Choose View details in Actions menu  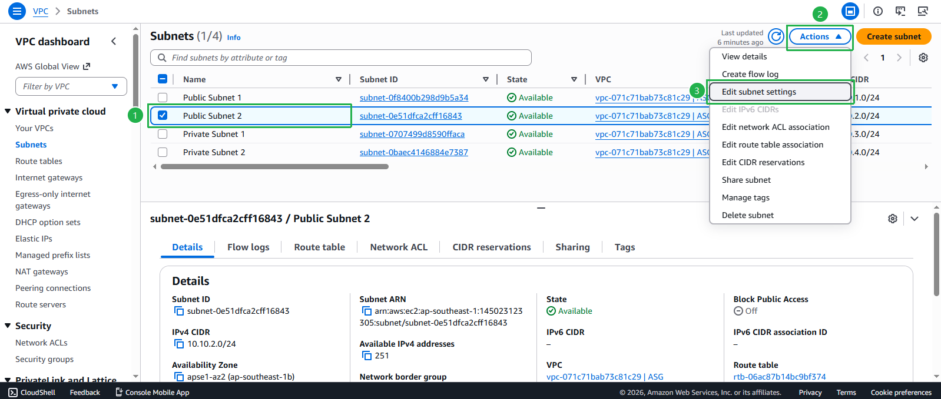780,56
